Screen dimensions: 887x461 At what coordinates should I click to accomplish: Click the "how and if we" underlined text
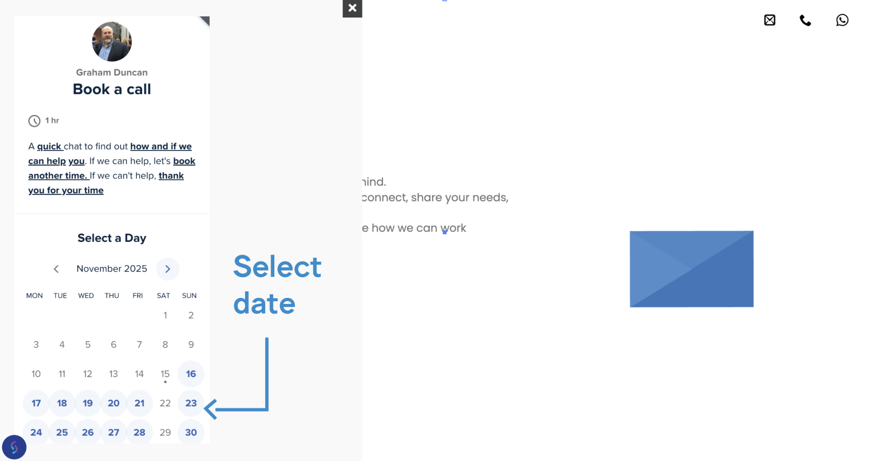tap(161, 147)
